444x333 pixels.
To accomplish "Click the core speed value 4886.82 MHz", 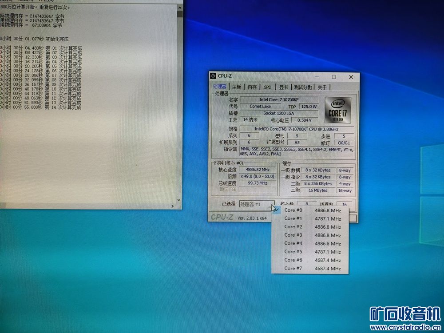I will [x=258, y=170].
